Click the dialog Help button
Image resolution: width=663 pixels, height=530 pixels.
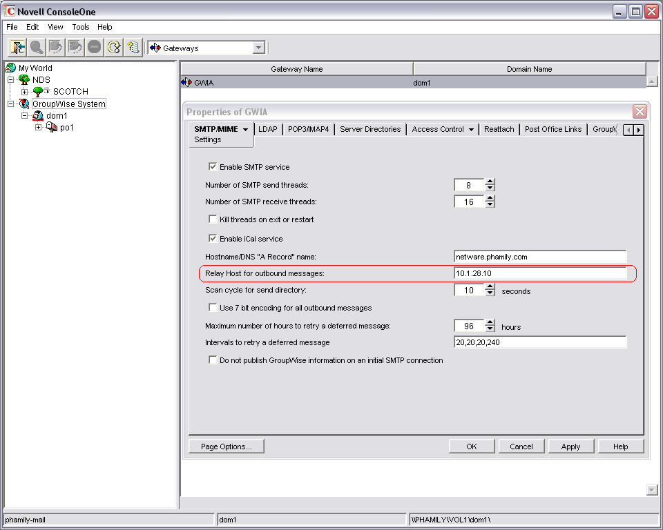tap(621, 446)
